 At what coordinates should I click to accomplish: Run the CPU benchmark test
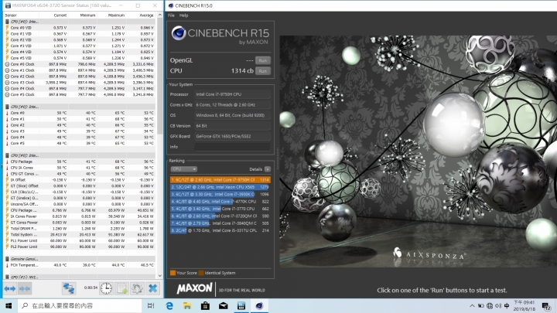[263, 70]
